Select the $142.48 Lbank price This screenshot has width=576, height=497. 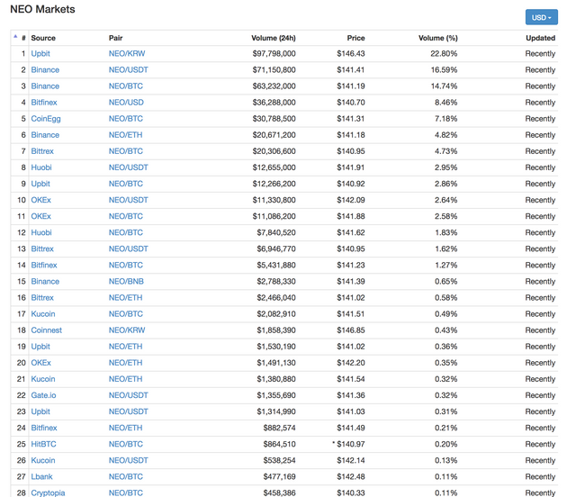click(351, 476)
